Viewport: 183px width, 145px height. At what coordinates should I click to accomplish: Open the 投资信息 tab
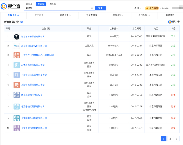[x=66, y=15]
